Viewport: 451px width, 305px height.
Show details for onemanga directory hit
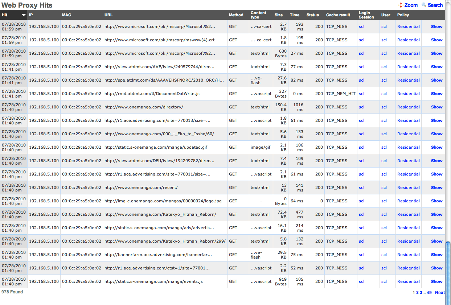click(x=436, y=107)
